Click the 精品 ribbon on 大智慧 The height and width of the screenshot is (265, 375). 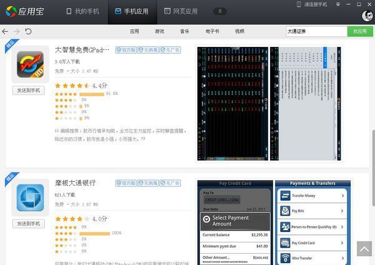(11, 45)
